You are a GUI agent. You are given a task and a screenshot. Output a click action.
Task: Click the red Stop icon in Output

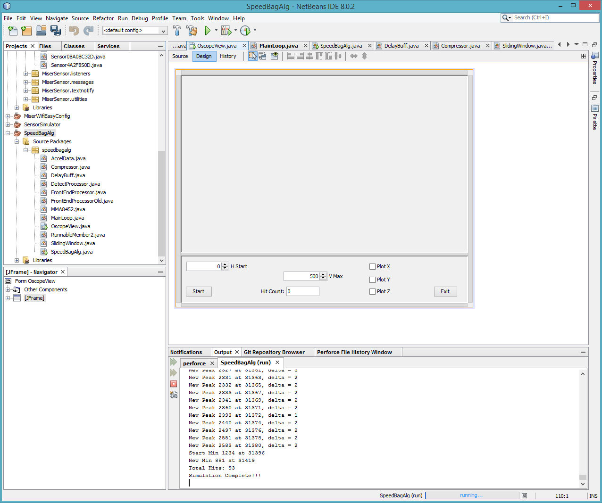click(174, 384)
